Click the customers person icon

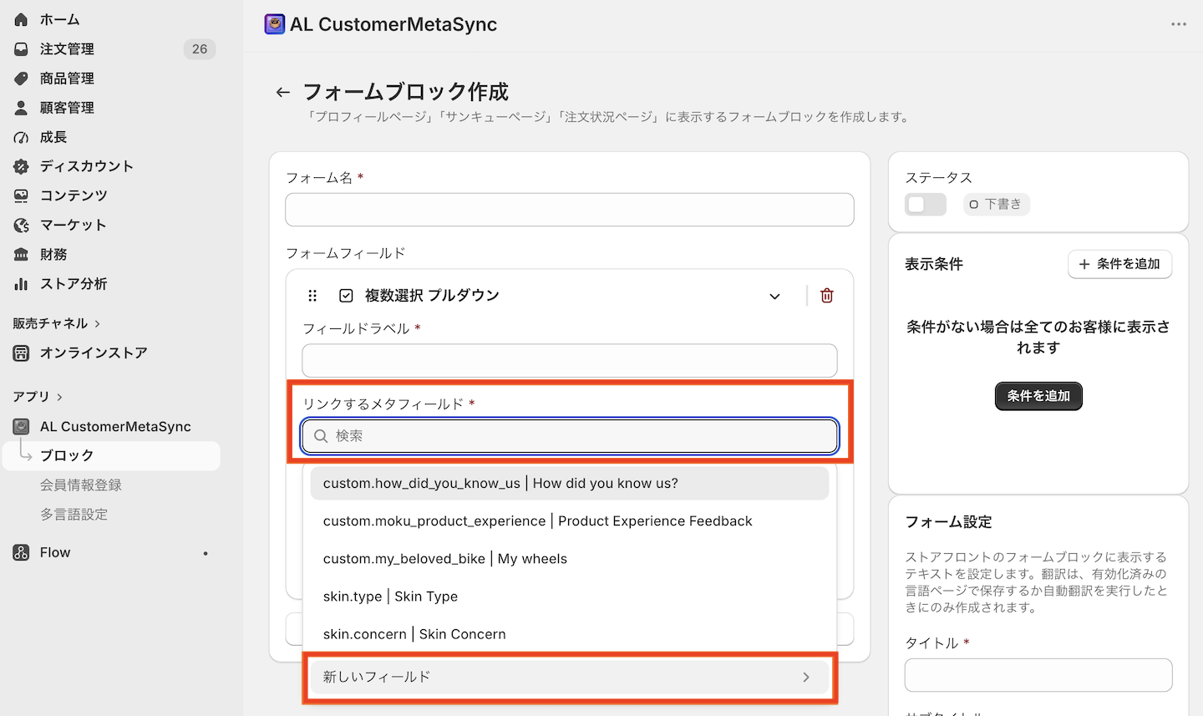(x=21, y=108)
